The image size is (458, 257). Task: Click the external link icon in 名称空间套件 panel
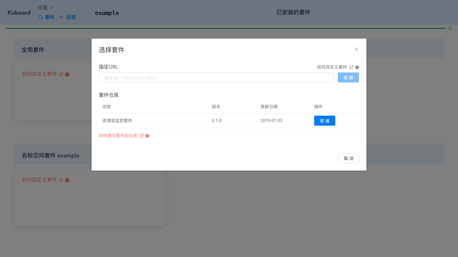(x=61, y=180)
